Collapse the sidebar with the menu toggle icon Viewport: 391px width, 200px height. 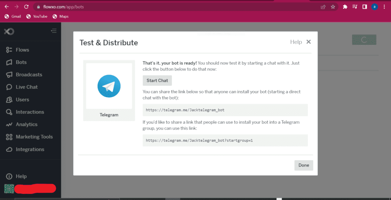(x=53, y=31)
